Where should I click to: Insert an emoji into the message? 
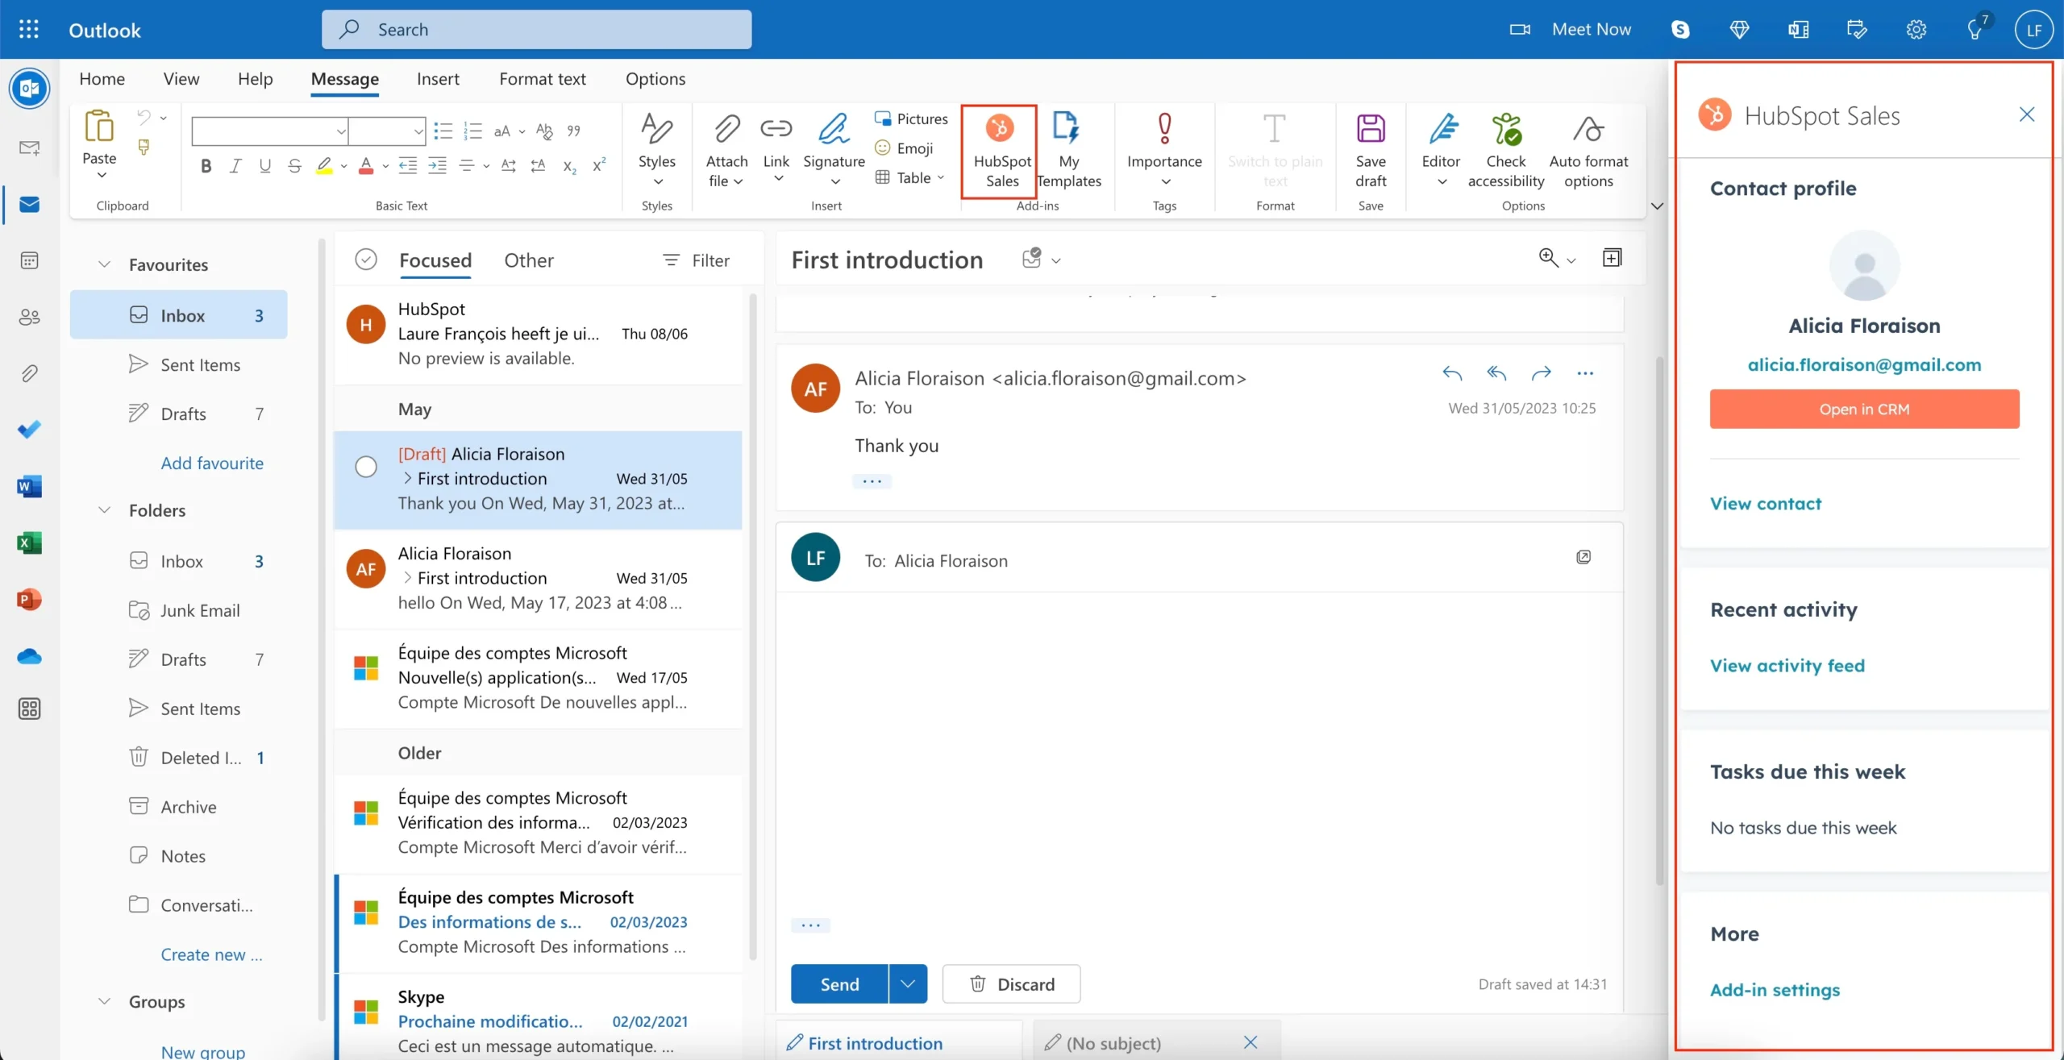906,148
